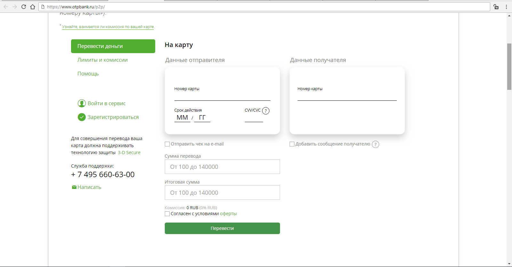This screenshot has height=267, width=512.
Task: Click the user icon beside Войти в сервис
Action: 82,103
